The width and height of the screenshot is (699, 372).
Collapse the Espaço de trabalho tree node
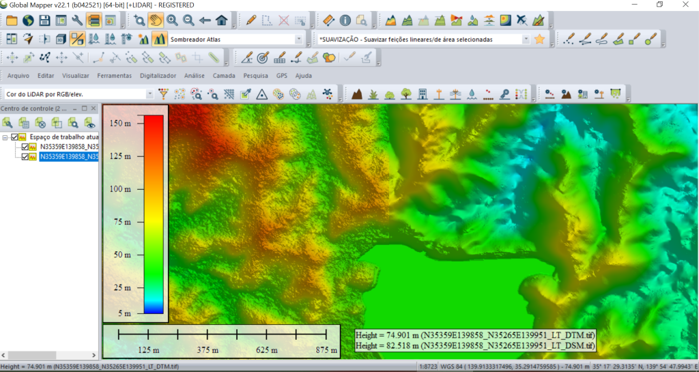(5, 137)
